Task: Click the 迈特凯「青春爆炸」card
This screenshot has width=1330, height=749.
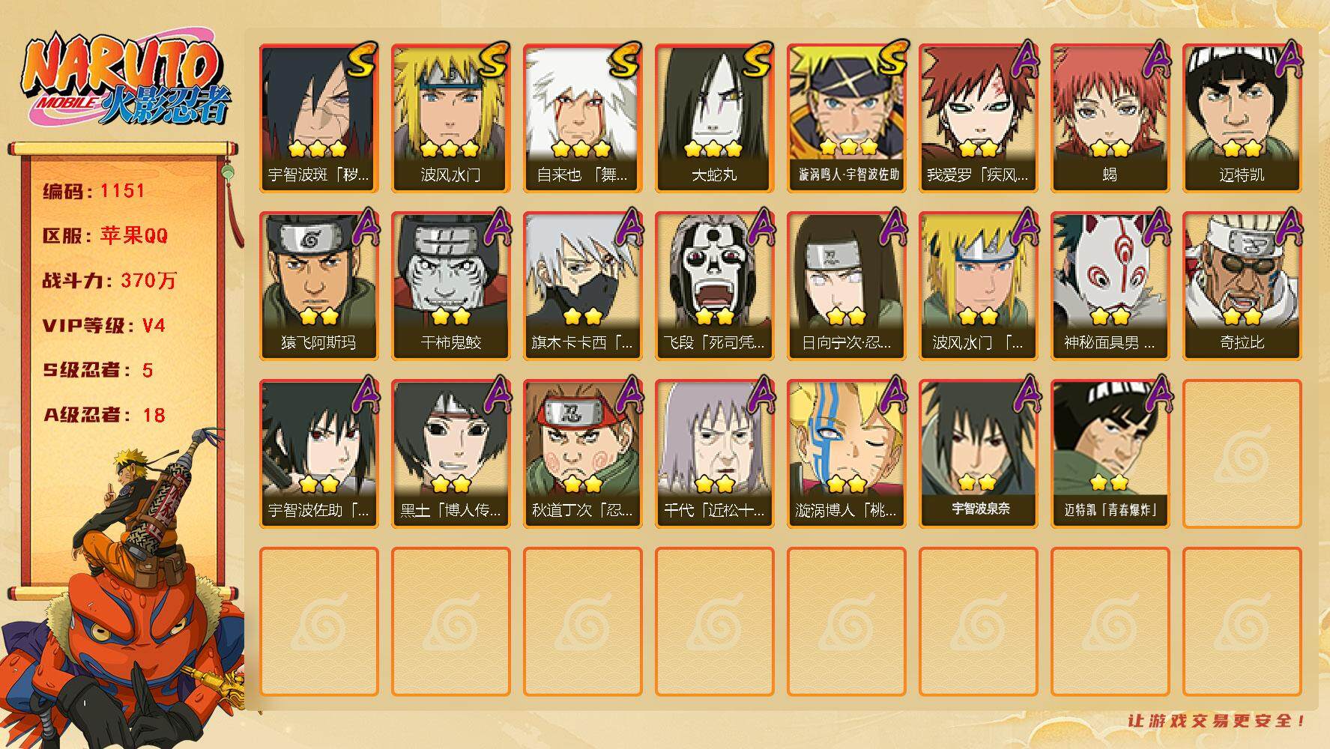Action: click(x=1110, y=454)
